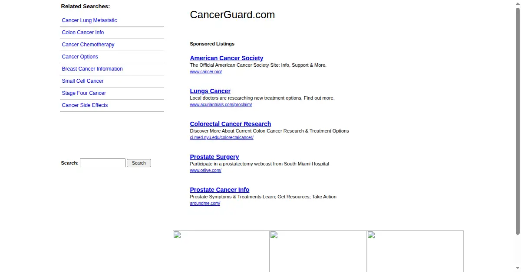Visit the www.cancer.org/ URL link
Viewport: 521px width, 272px height.
(206, 72)
